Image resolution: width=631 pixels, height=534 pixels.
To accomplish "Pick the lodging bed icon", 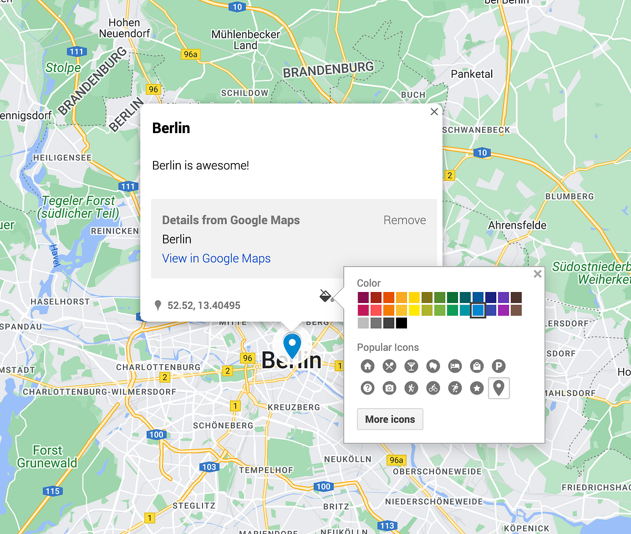I will click(455, 366).
